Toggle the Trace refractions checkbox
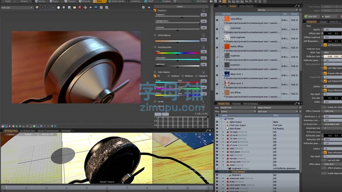342x192 pixels. [x=325, y=152]
